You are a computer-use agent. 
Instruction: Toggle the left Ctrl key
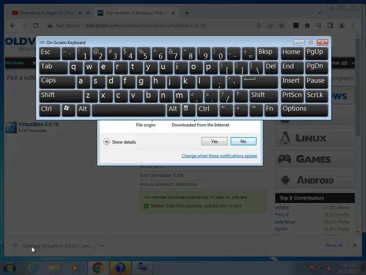click(x=50, y=110)
